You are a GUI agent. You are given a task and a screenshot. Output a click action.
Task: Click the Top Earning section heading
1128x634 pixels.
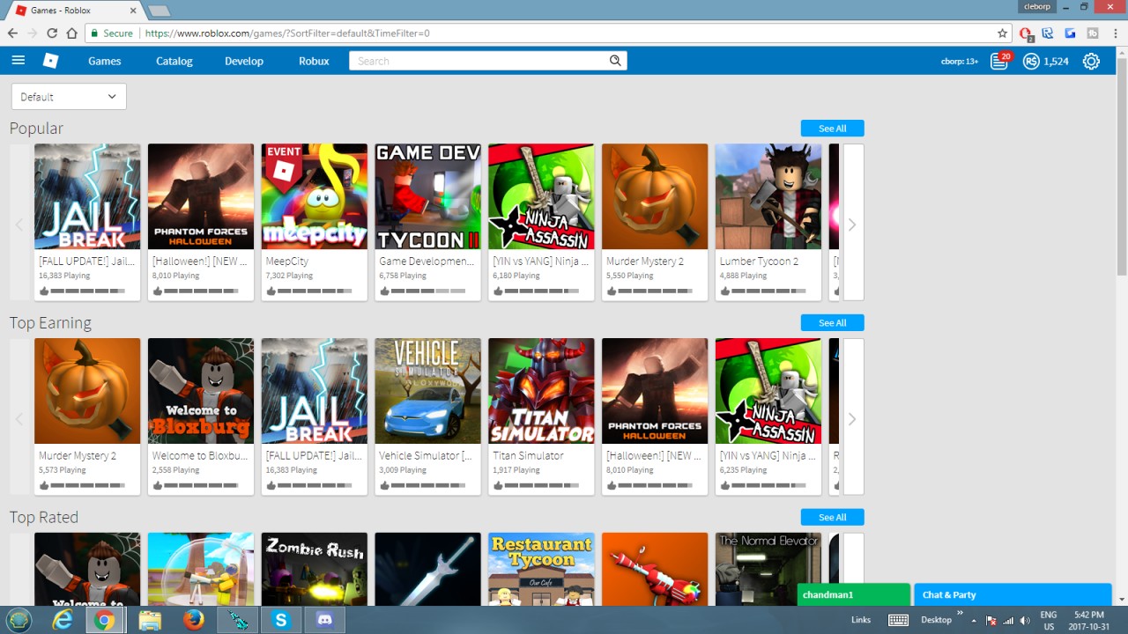click(50, 323)
